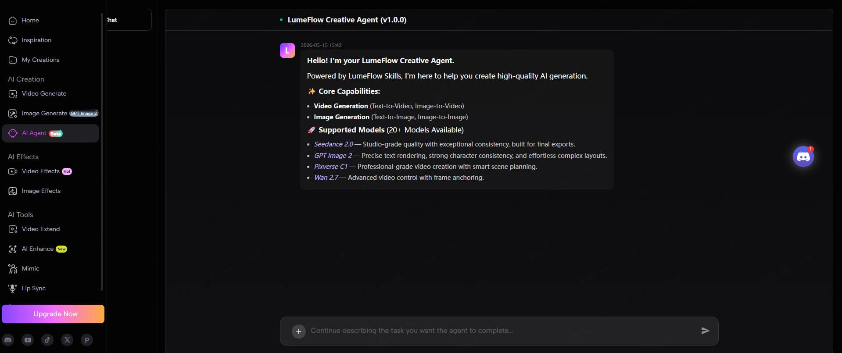Click the sidebar vertical scrollbar
This screenshot has width=842, height=353.
tap(102, 151)
